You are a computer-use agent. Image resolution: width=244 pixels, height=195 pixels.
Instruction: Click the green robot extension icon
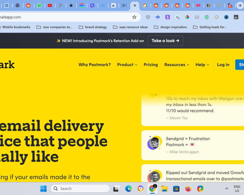tap(207, 17)
